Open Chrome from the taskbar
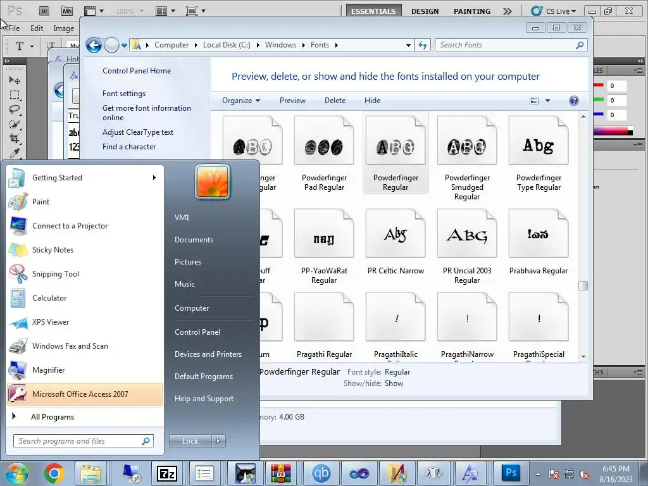Viewport: 648px width, 486px height. 54,473
